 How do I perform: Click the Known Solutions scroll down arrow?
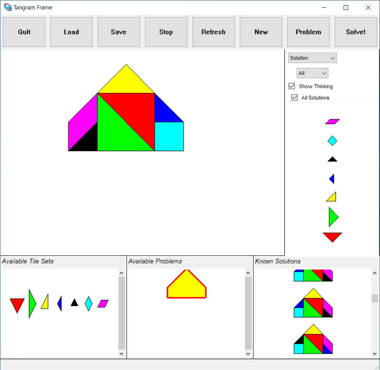[x=375, y=354]
